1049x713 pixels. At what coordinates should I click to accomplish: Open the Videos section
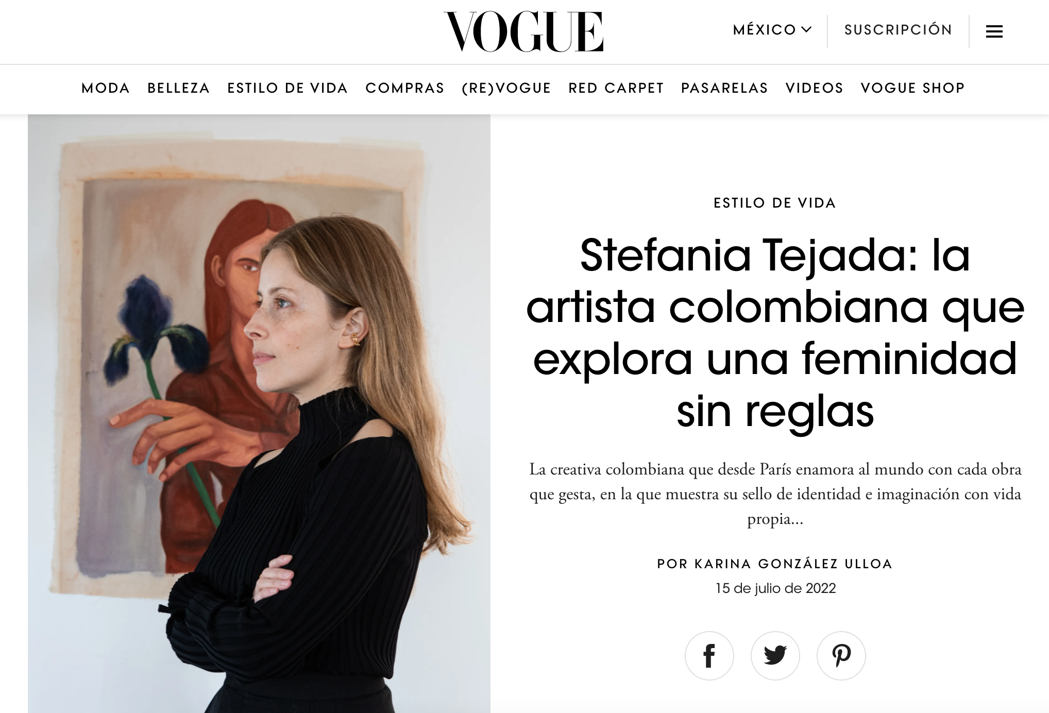point(814,88)
